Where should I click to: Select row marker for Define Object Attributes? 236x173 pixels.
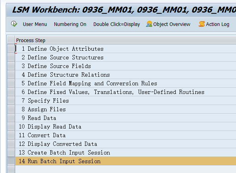pos(11,49)
